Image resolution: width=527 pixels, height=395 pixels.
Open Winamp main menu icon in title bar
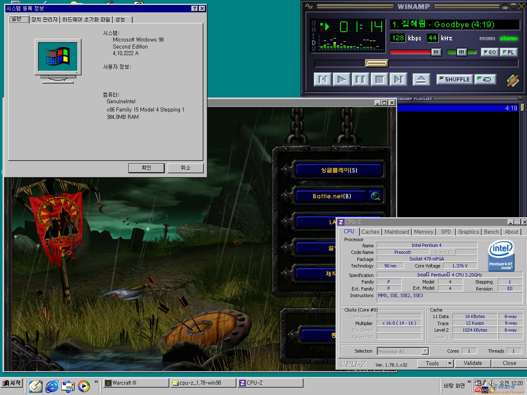[309, 6]
